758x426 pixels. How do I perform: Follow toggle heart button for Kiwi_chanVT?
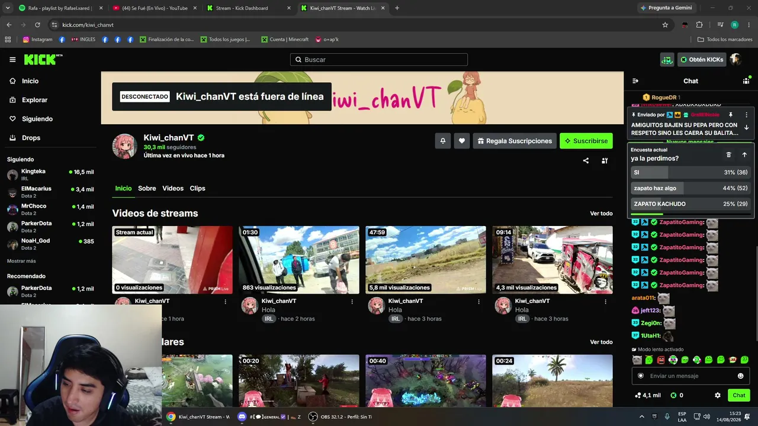coord(462,141)
